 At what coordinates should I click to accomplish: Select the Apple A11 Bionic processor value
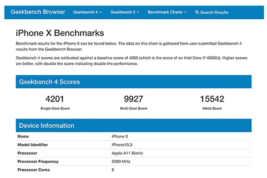(x=127, y=153)
